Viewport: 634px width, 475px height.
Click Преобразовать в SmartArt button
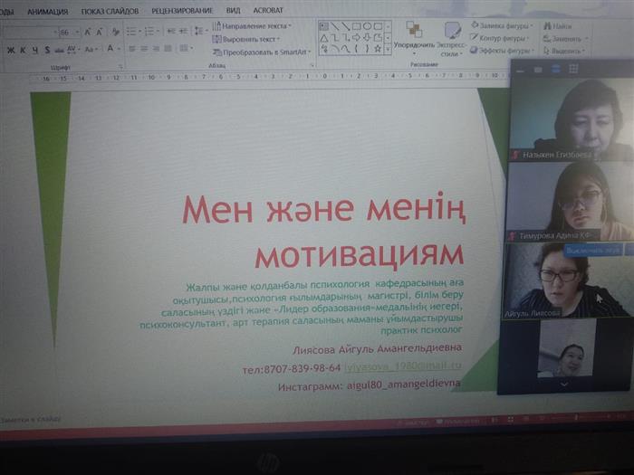coord(261,52)
